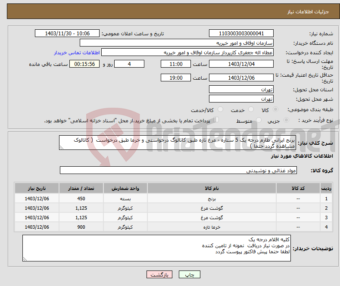Click the goods group مواد غذائی و نوشیدنی field

(178, 170)
